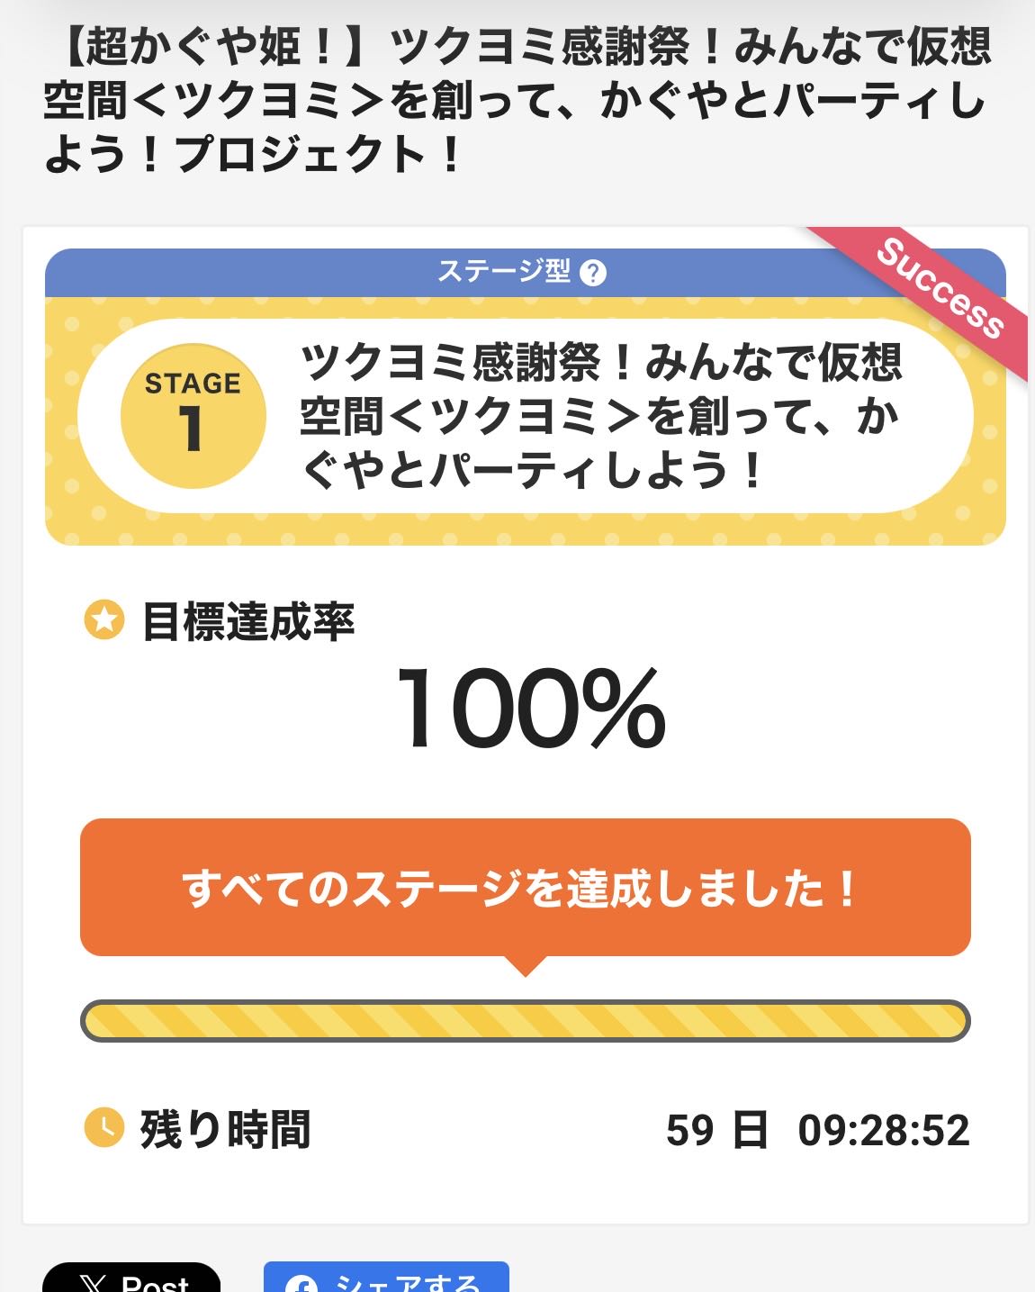
Task: Click the 残り時間 label text
Action: (225, 1129)
